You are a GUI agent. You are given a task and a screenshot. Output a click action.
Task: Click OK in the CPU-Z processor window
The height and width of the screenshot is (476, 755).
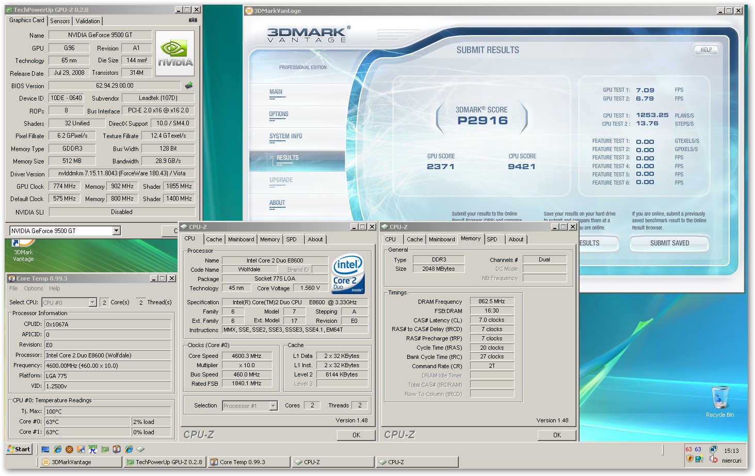point(356,435)
